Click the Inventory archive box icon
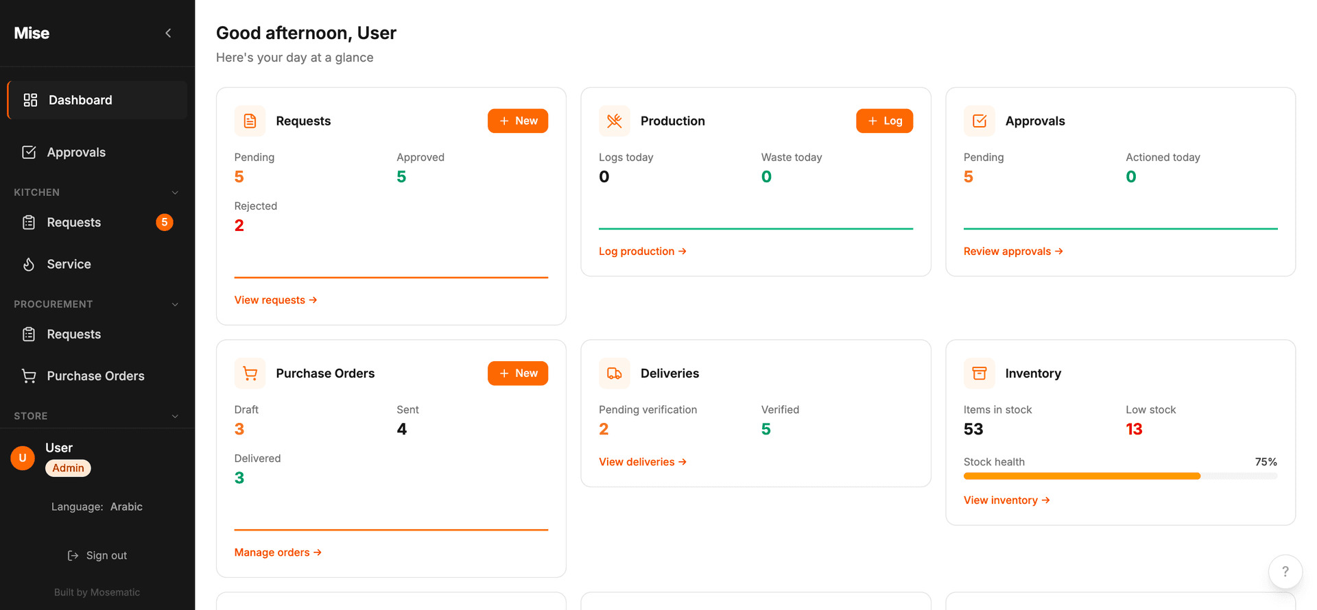 [x=980, y=374]
